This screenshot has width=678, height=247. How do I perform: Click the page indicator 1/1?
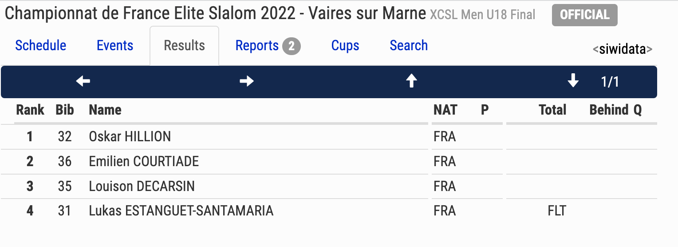pos(610,82)
